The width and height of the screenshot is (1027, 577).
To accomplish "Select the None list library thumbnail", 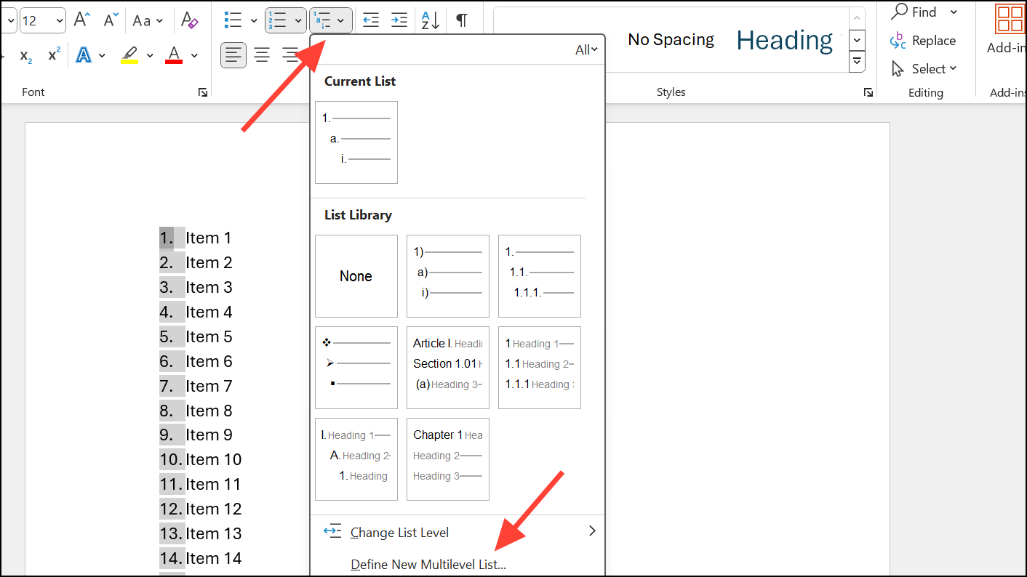I will coord(356,276).
